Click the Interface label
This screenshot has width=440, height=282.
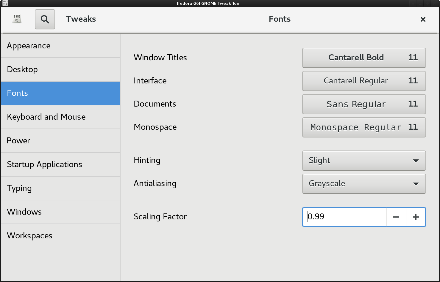pyautogui.click(x=150, y=81)
